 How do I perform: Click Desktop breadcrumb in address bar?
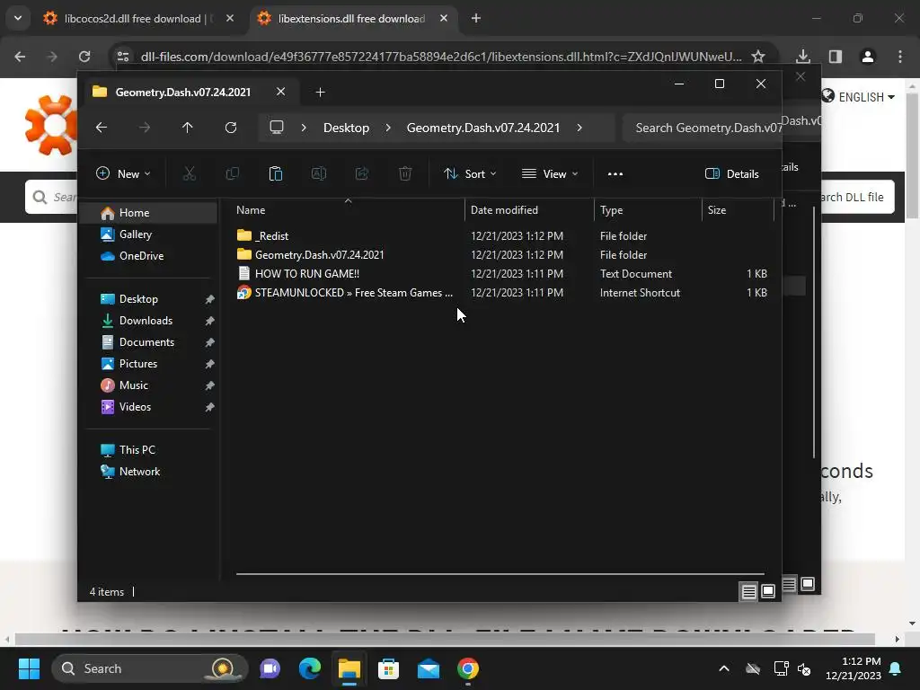point(346,128)
